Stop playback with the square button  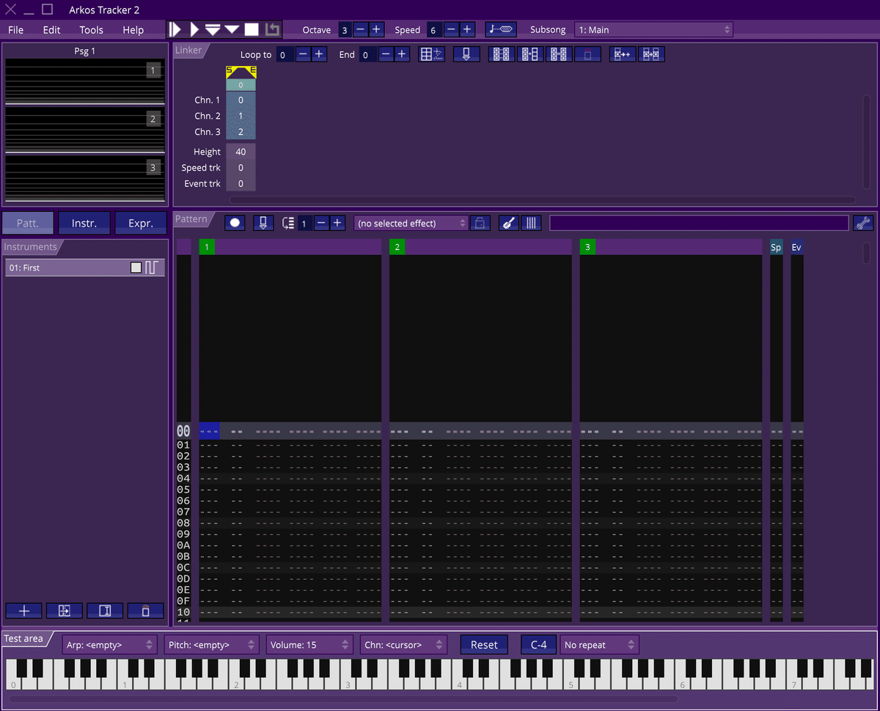pyautogui.click(x=252, y=29)
